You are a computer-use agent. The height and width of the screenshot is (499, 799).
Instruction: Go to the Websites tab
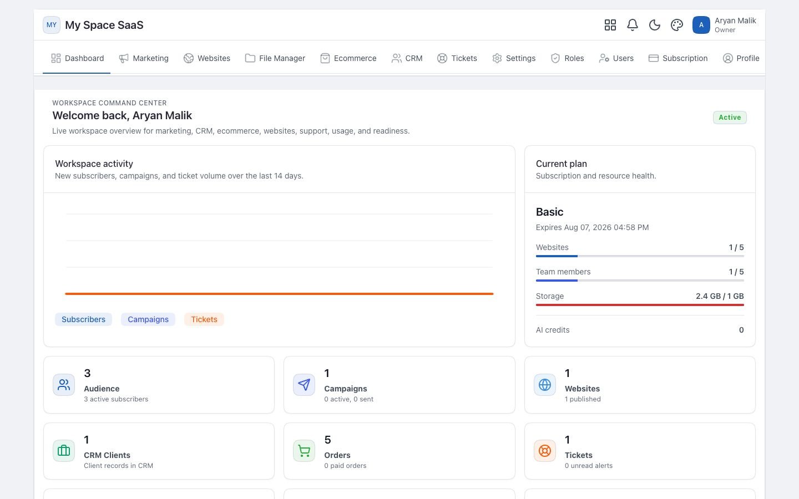(207, 58)
